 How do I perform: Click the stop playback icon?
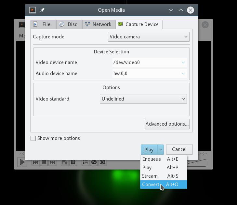coord(44,162)
